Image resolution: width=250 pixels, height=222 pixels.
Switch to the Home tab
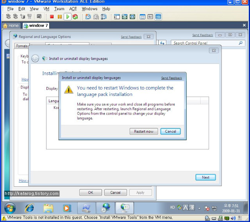click(x=11, y=25)
